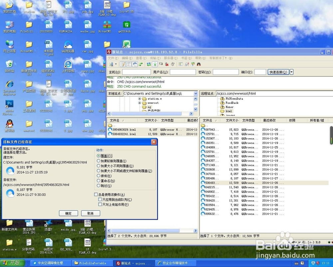Click the local tree scroll-down arrow
333x267 pixels.
click(195, 109)
